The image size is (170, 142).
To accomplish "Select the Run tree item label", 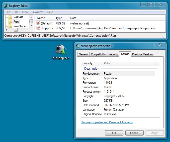I will coord(16,22).
